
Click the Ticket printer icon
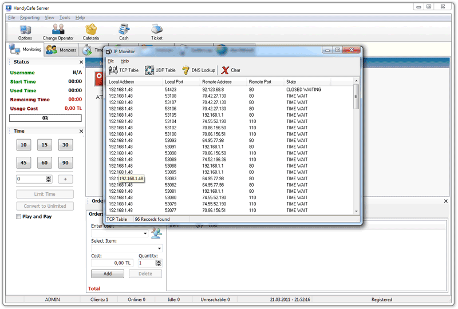(157, 32)
